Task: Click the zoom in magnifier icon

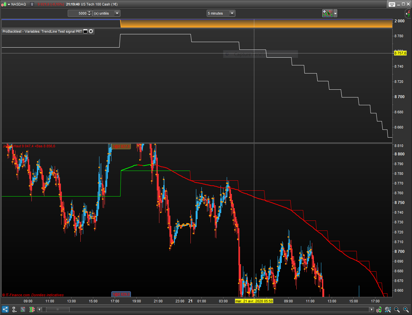Action: click(x=406, y=309)
